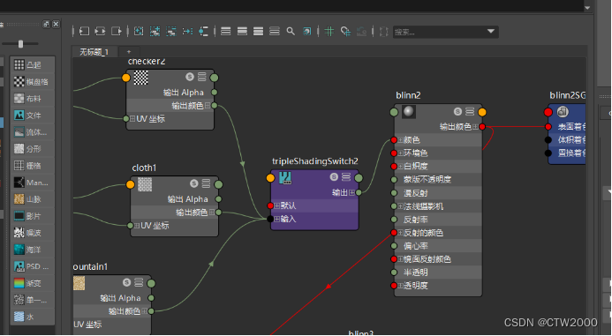Viewport: 612px width, 336px height.
Task: Toggle grid snapping icon in toolbar
Action: (x=345, y=31)
